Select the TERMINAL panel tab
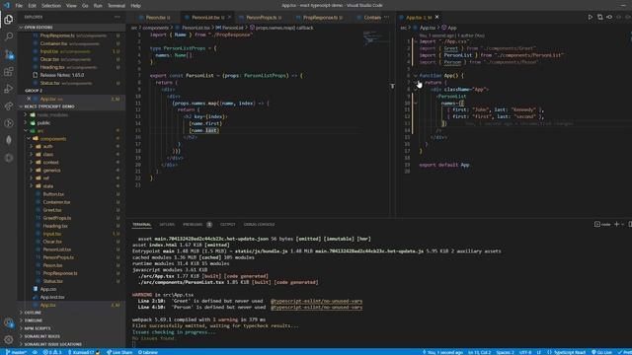 (x=142, y=224)
